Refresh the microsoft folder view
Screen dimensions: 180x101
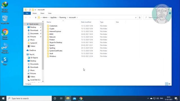tap(139, 17)
